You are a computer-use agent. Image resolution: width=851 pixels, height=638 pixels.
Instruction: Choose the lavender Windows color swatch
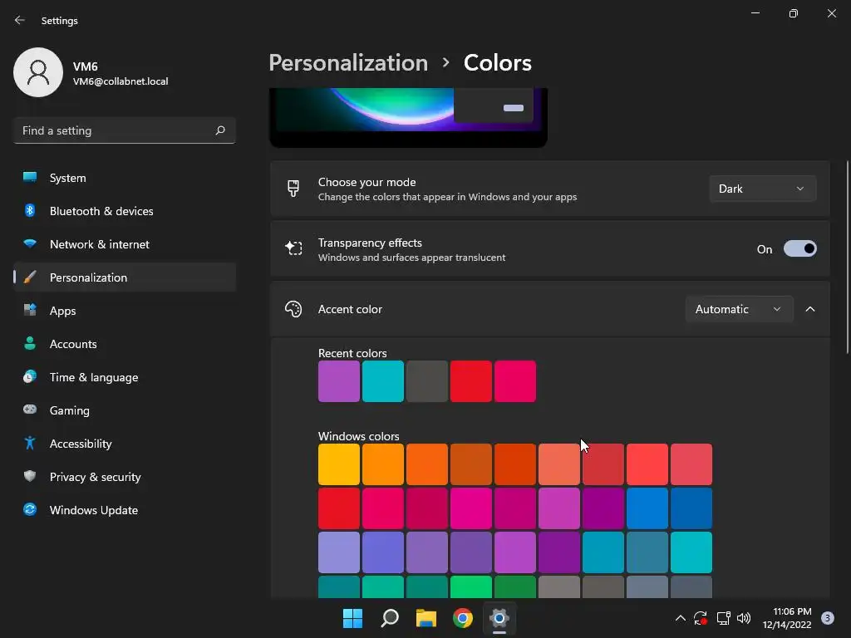click(x=339, y=552)
